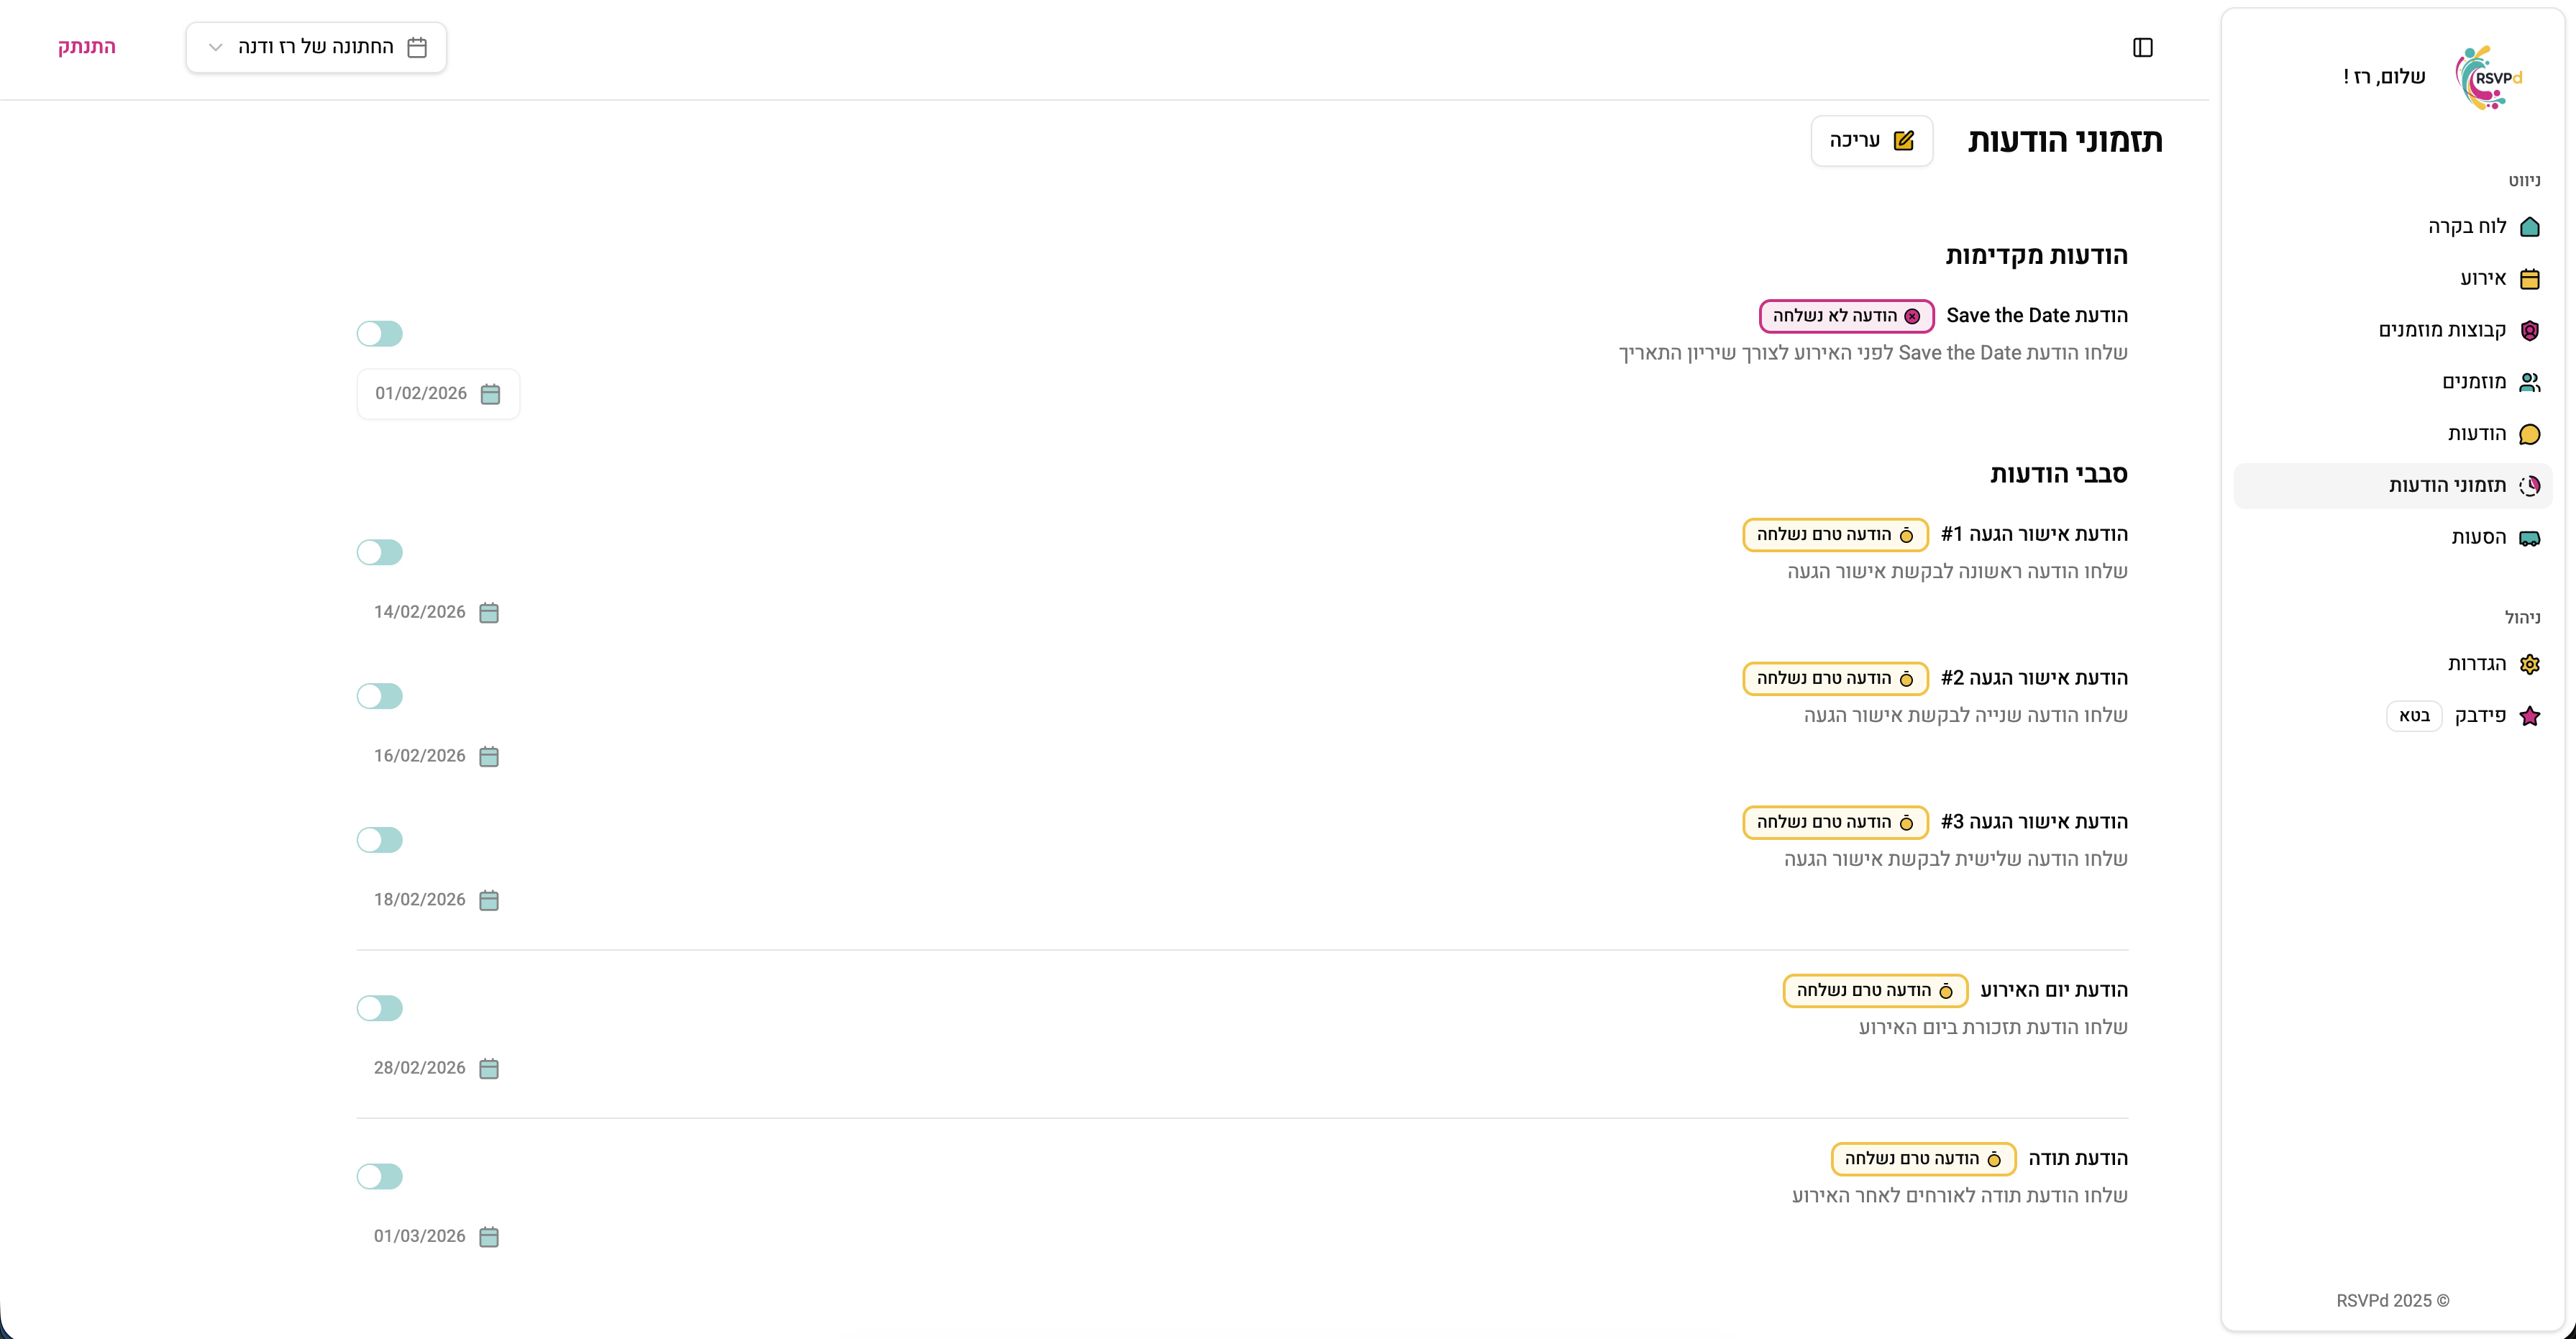2576x1339 pixels.
Task: Open the מוזמנים people icon
Action: [x=2530, y=382]
